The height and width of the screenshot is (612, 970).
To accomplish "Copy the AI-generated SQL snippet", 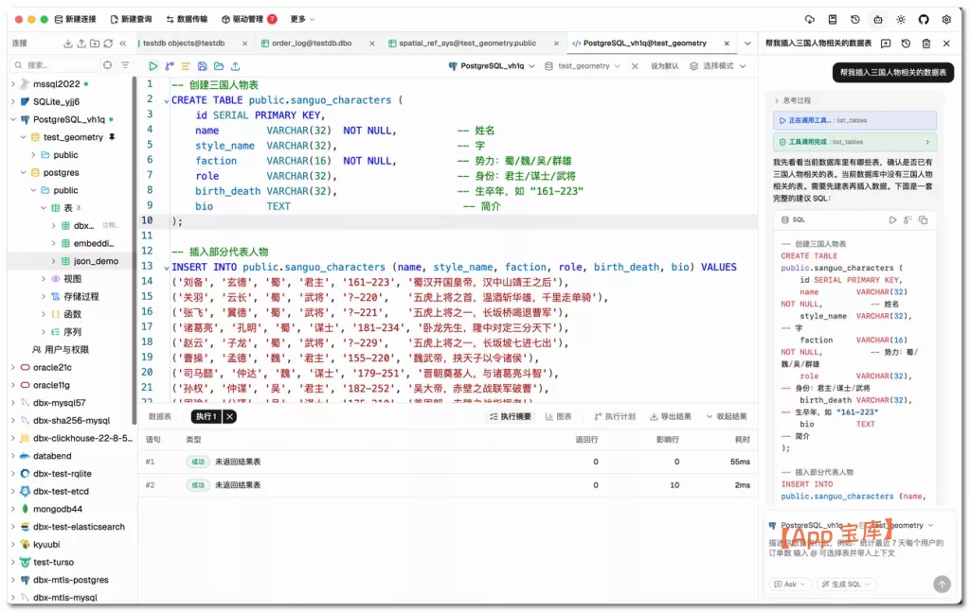I will pos(923,219).
